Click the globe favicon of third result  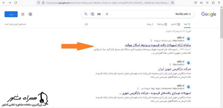coord(189,87)
